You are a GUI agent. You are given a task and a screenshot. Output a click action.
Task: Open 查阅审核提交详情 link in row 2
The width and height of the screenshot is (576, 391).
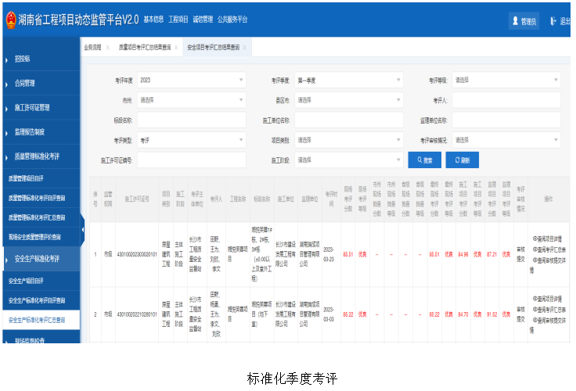pyautogui.click(x=549, y=325)
